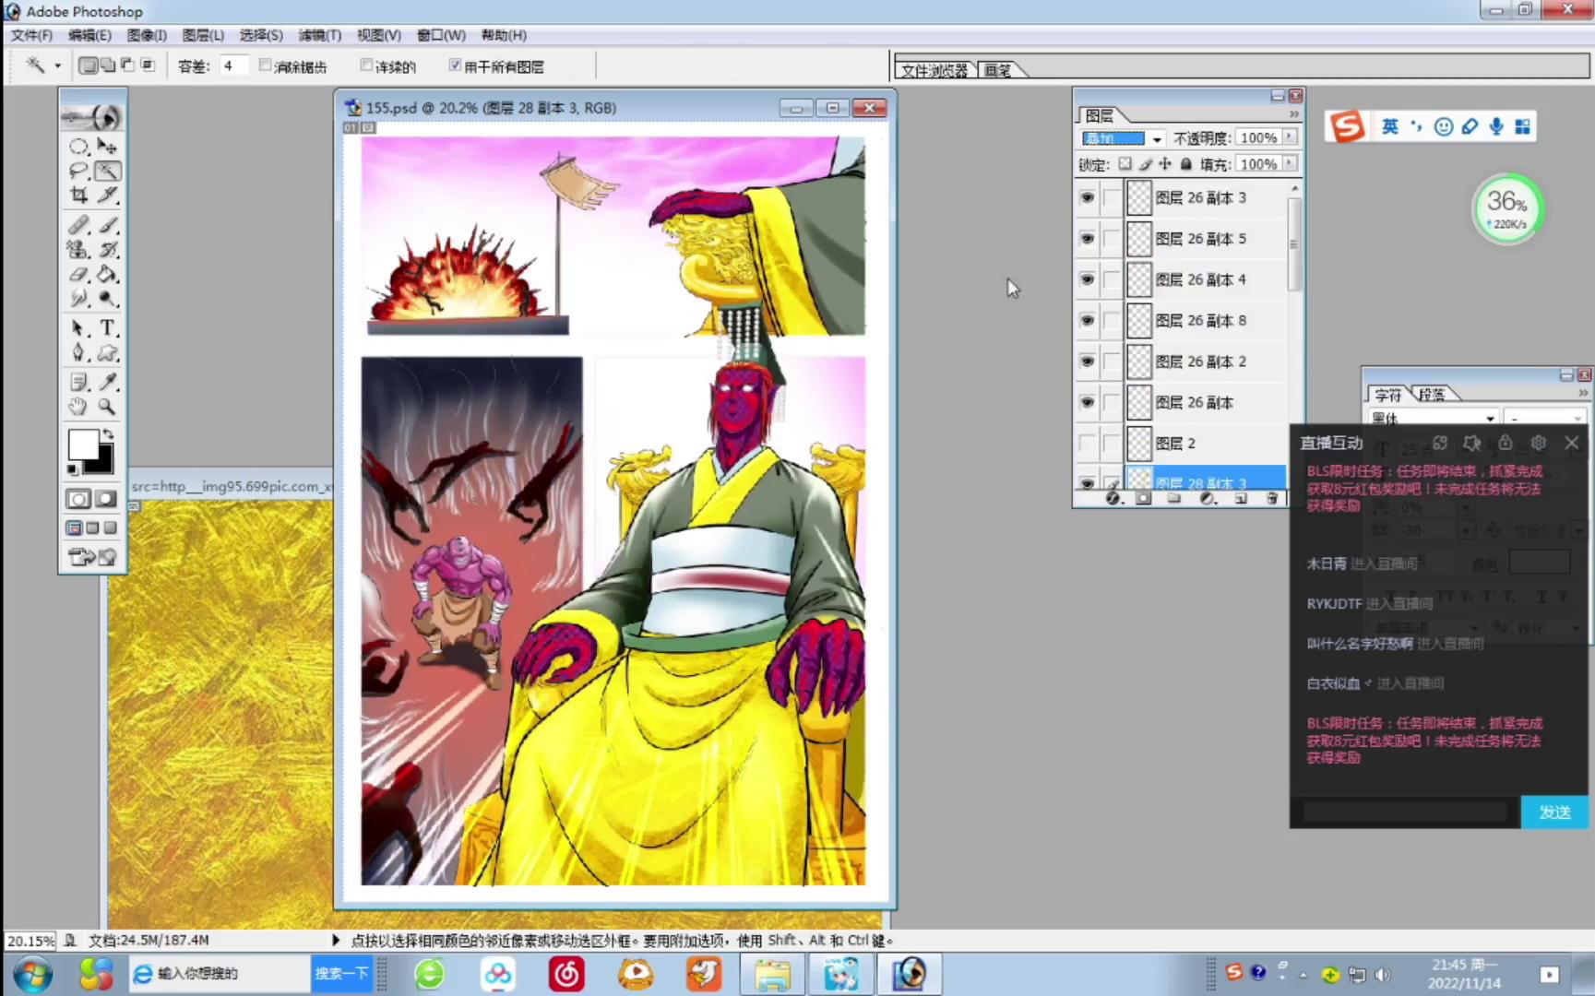Screen dimensions: 1595x996
Task: Select the Notes tool
Action: coord(79,382)
